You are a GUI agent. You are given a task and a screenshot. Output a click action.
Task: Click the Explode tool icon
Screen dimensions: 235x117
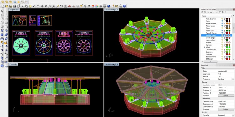(x=6, y=42)
